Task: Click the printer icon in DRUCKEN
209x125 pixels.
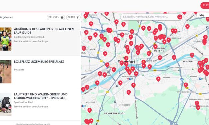Action: (x=62, y=18)
